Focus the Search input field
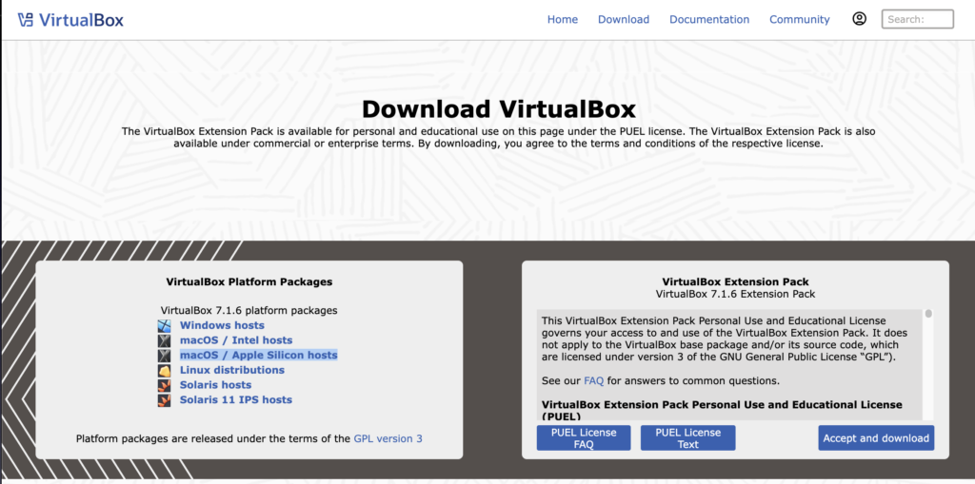This screenshot has width=975, height=484. tap(917, 19)
